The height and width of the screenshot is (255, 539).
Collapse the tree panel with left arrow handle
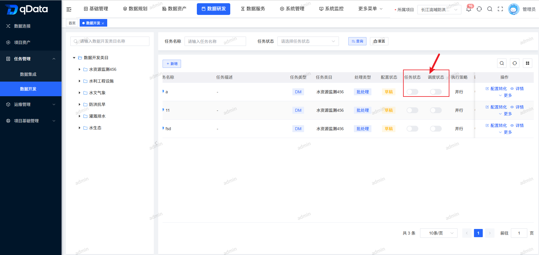point(156,143)
